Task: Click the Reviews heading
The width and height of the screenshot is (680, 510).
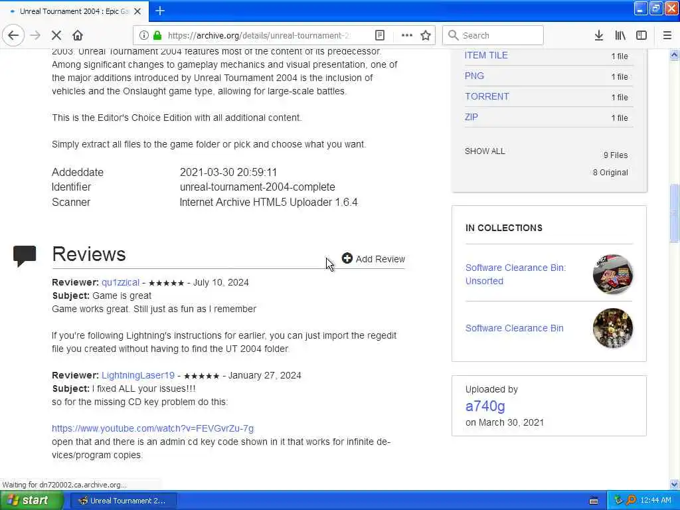Action: click(x=89, y=254)
